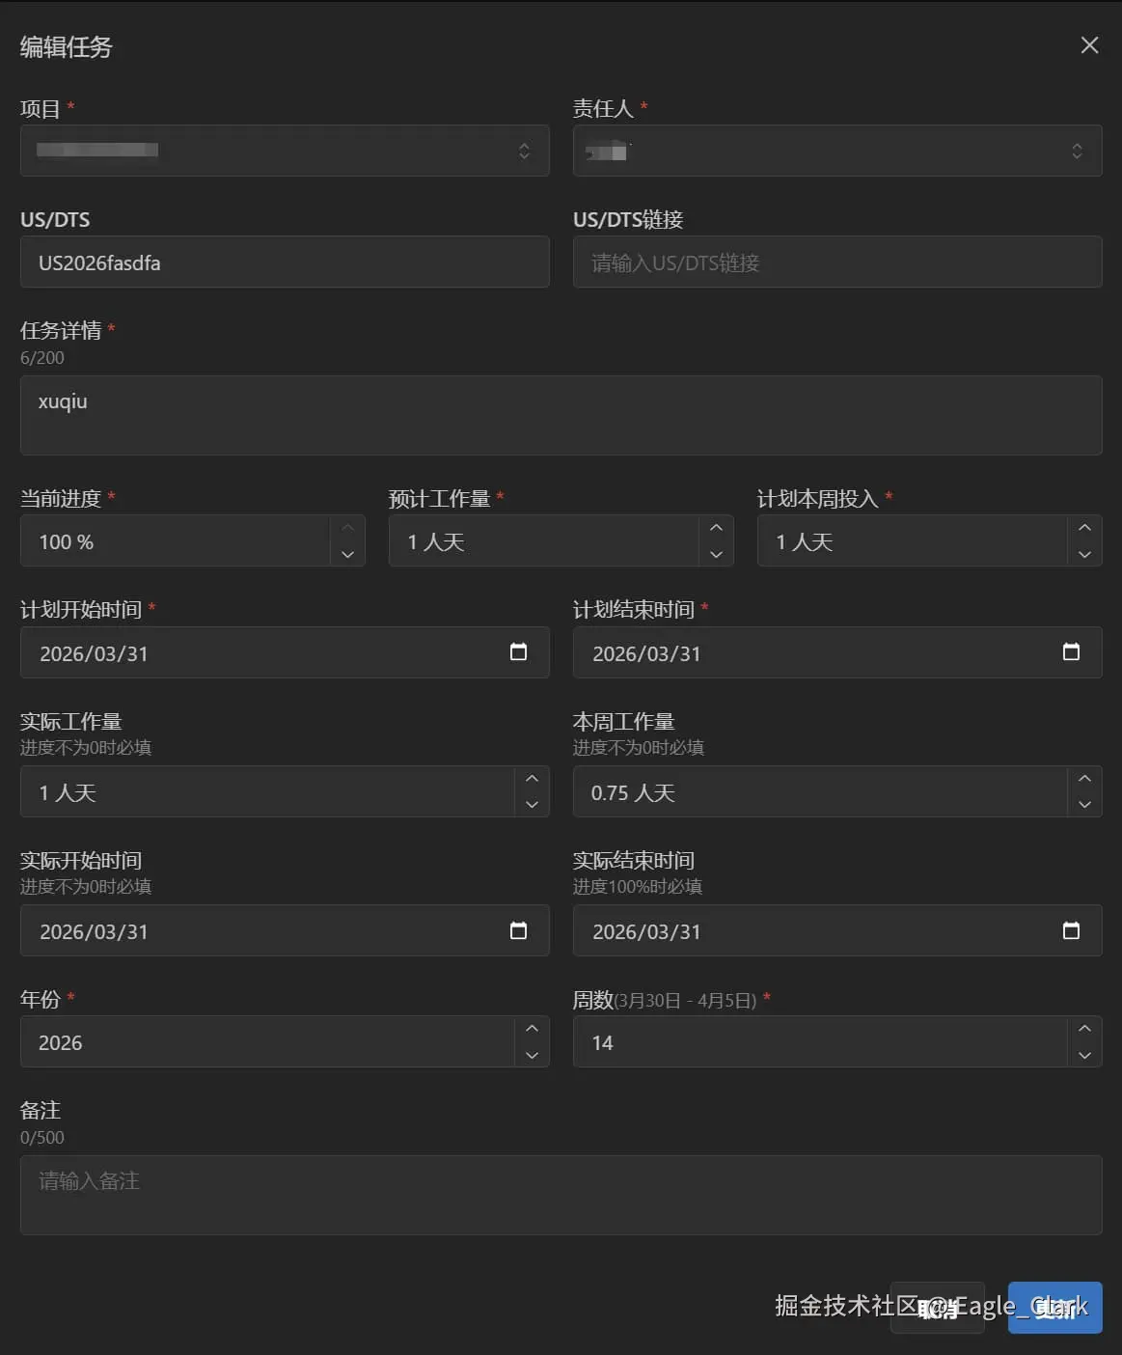Decrease 本周工作量 with down arrow
Viewport: 1122px width, 1355px height.
tap(1084, 805)
